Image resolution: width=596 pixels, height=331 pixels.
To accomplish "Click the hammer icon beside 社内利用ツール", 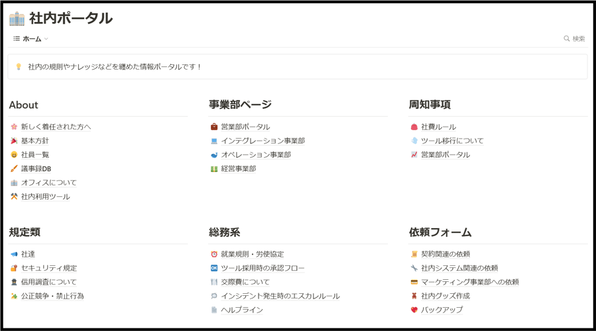I will coord(14,197).
